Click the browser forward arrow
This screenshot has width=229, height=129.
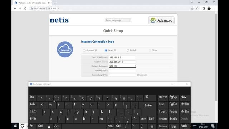coord(20,9)
